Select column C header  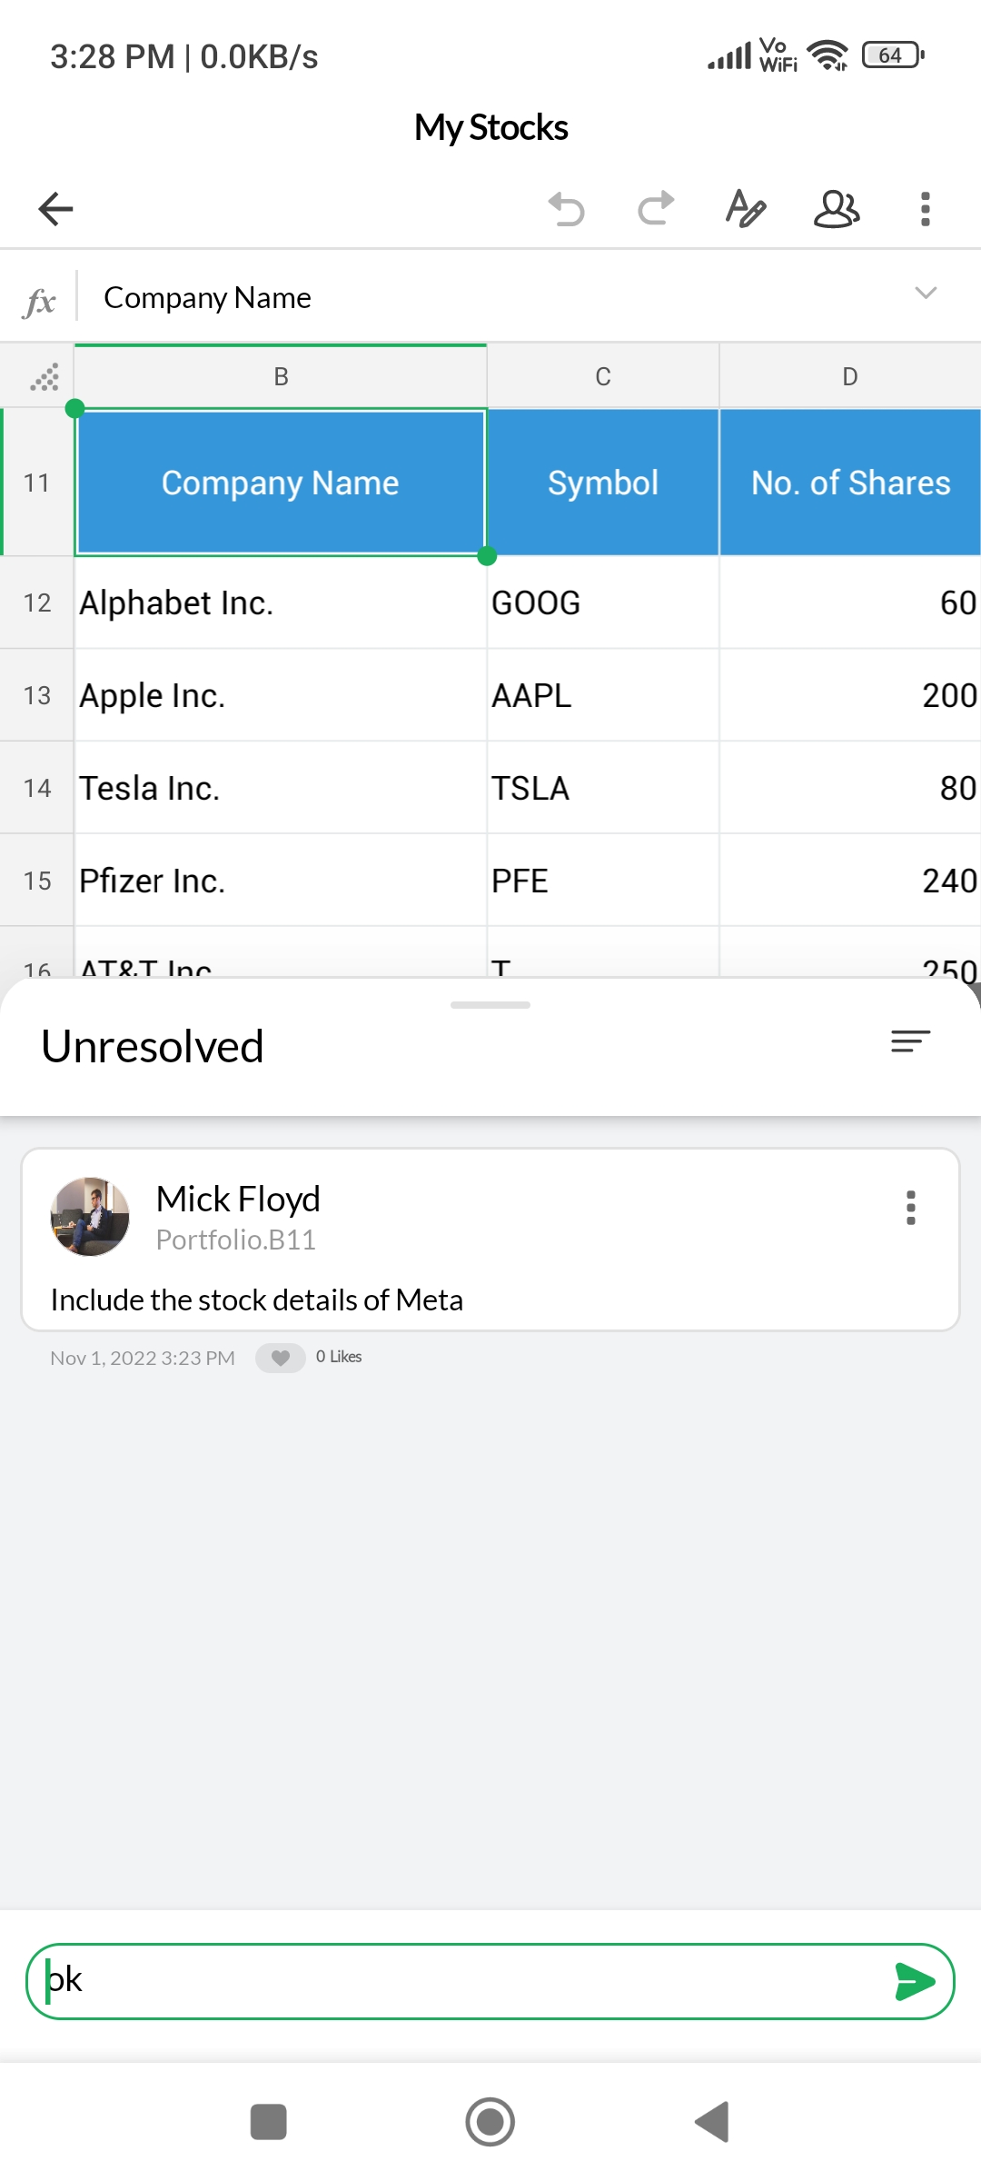pos(602,377)
